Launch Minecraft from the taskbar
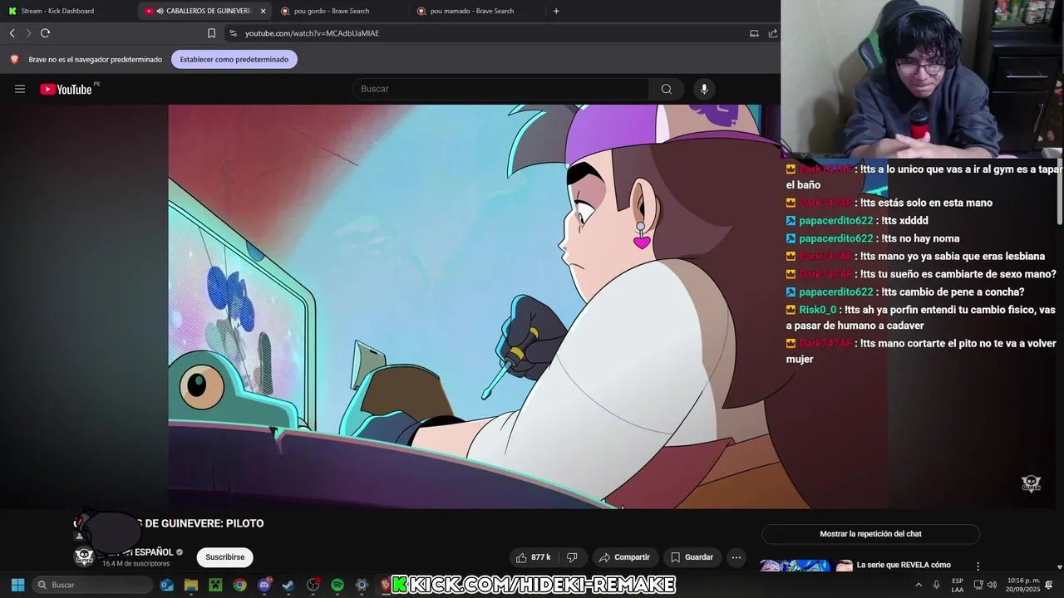Screen dimensions: 1064x598 215,585
